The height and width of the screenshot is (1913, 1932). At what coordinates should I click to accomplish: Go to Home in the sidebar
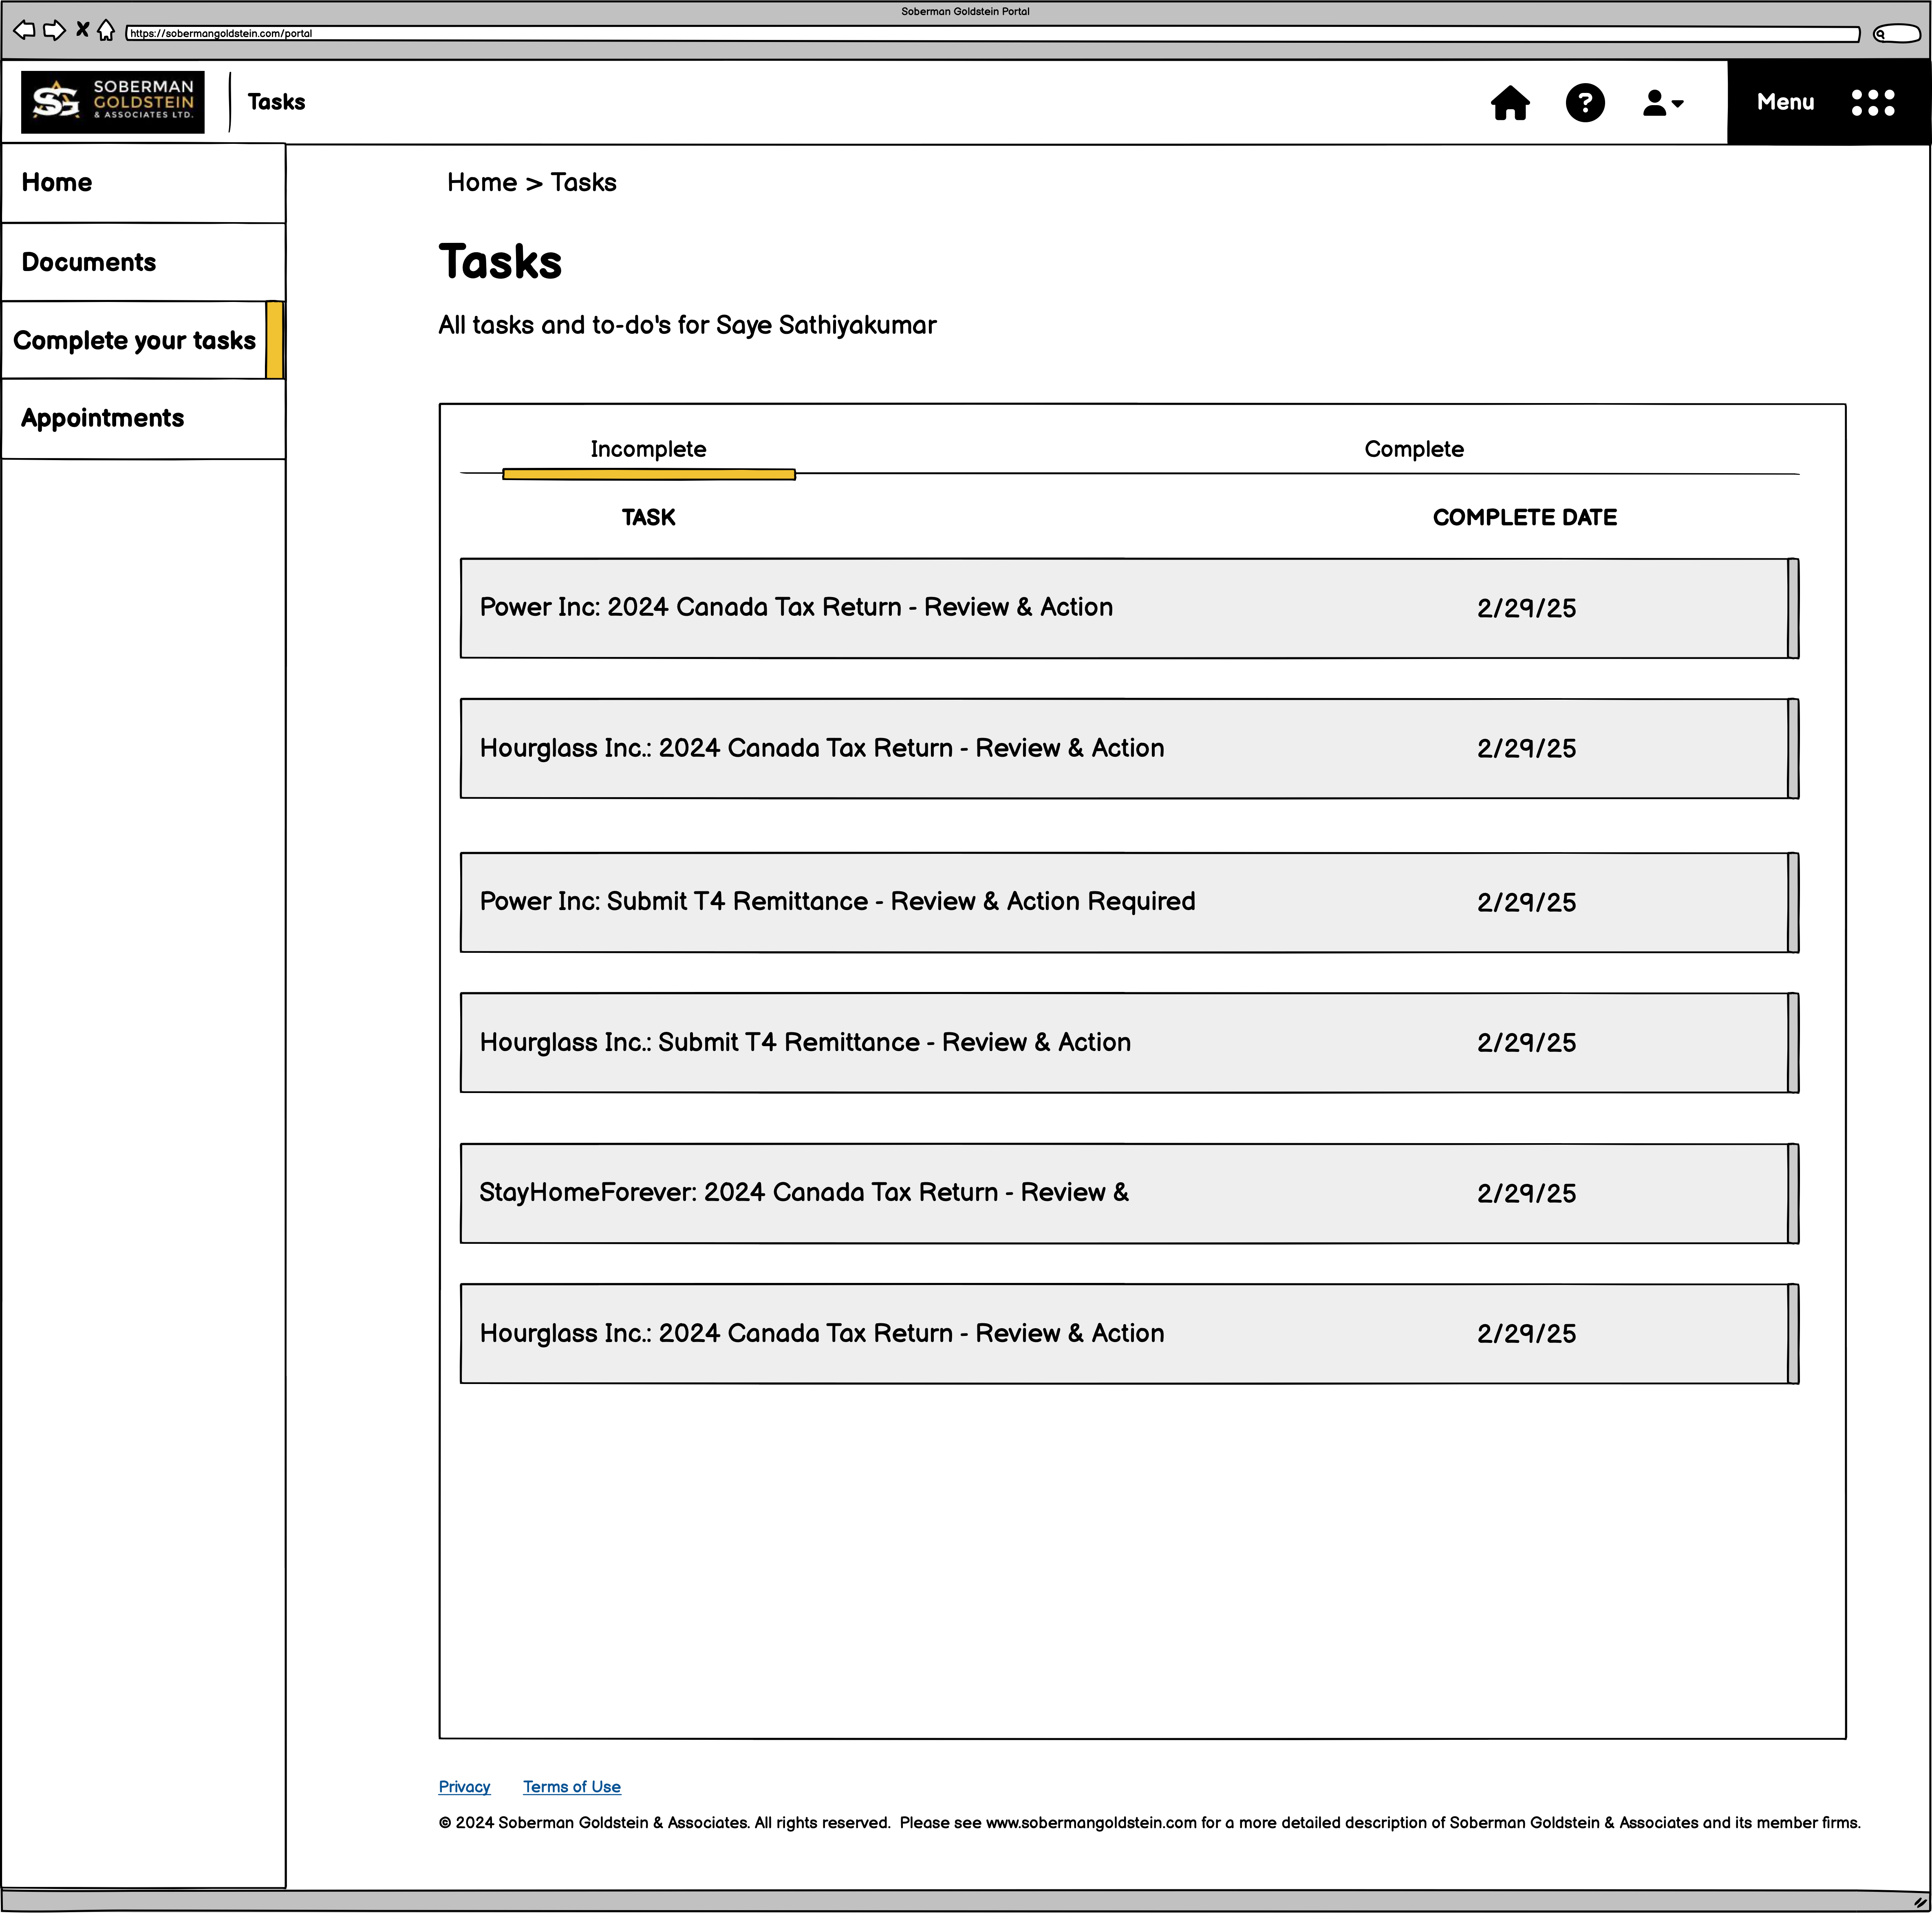143,183
